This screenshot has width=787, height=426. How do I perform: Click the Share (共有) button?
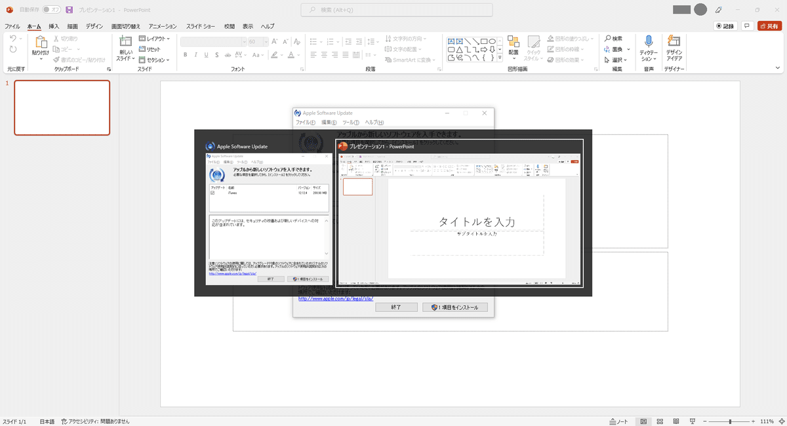tap(769, 26)
